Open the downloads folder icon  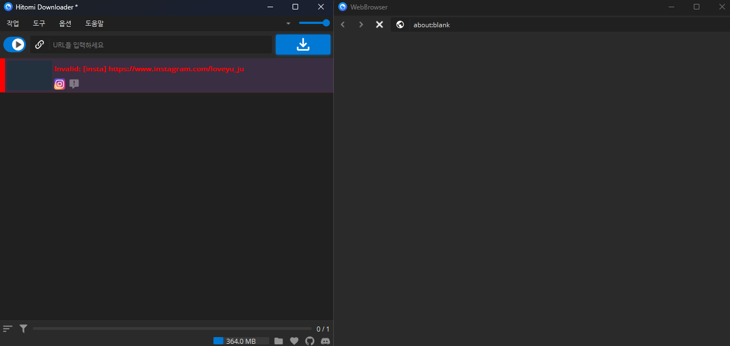pyautogui.click(x=279, y=340)
